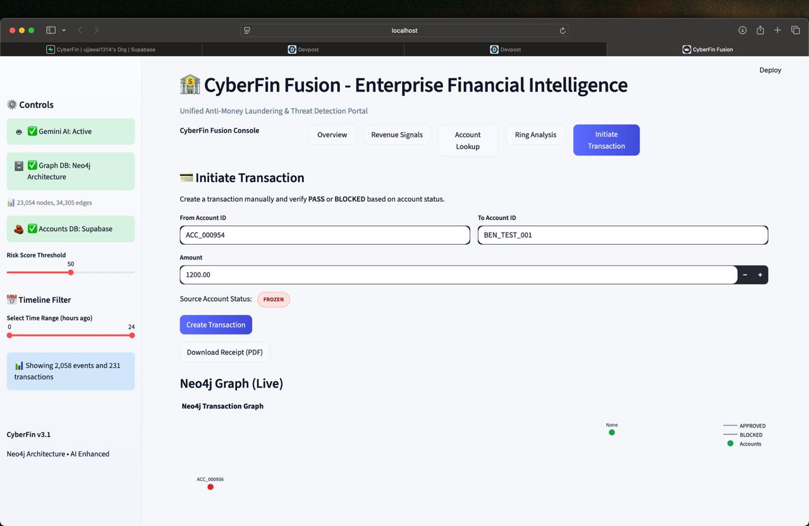
Task: Switch to the CyberFin Supabase tab
Action: pyautogui.click(x=101, y=49)
